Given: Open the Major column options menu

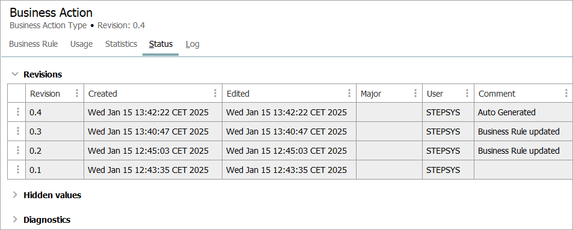Looking at the screenshot, I should click(x=415, y=94).
